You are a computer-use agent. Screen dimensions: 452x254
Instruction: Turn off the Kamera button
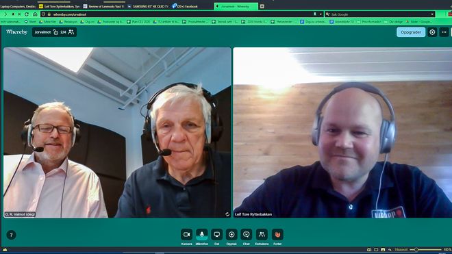click(186, 234)
